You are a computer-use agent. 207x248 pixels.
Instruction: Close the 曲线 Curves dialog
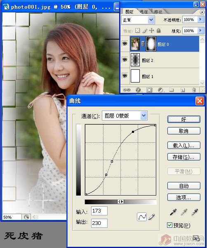point(200,101)
